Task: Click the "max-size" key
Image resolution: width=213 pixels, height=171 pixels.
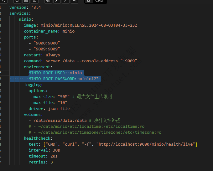Action: point(43,97)
